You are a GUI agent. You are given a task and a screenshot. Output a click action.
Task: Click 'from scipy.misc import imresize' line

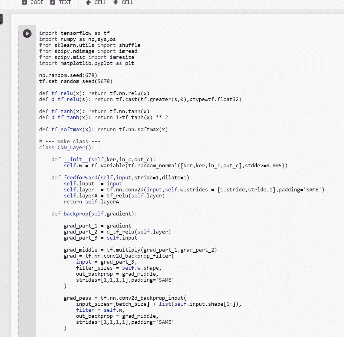(87, 57)
